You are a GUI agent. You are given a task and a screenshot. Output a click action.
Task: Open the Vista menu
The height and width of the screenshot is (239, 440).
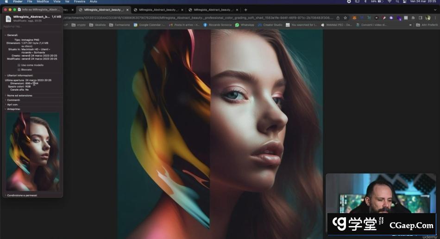57,2
